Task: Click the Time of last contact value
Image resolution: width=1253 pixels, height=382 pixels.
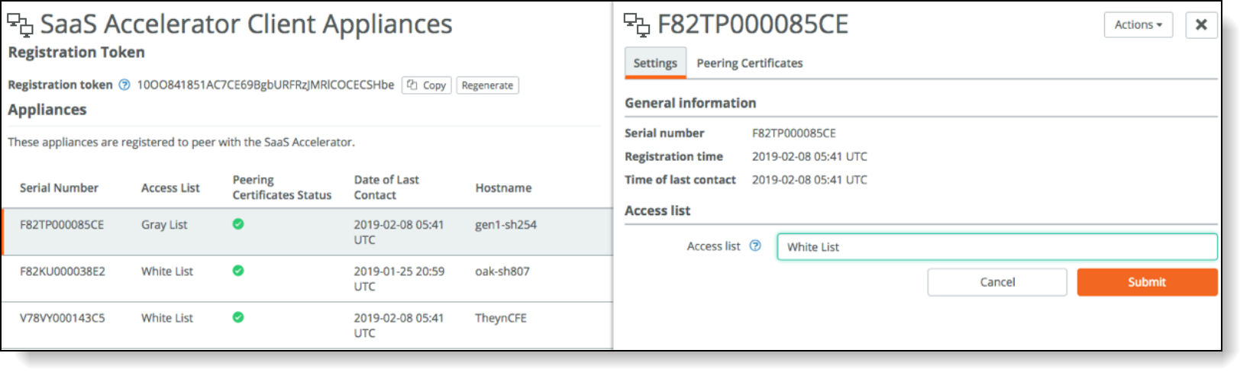Action: click(x=809, y=180)
